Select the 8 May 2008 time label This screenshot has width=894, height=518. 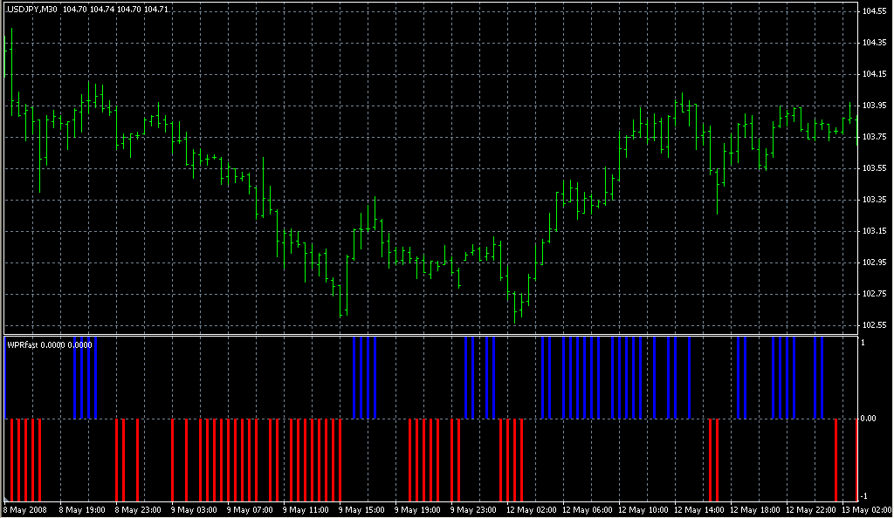tap(25, 509)
